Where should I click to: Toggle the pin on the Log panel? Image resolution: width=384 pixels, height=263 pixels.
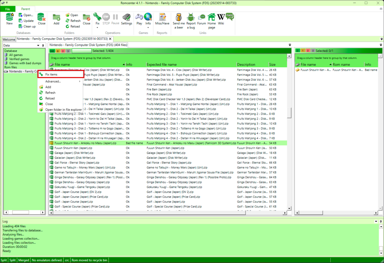pyautogui.click(x=381, y=221)
